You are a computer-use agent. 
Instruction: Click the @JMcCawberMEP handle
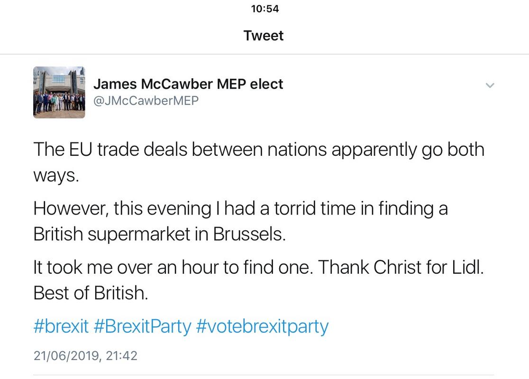coord(146,100)
